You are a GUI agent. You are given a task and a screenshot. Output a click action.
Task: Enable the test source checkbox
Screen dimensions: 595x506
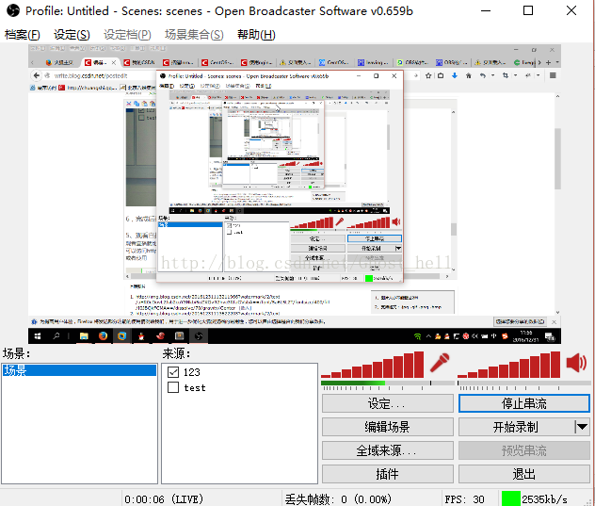click(173, 387)
